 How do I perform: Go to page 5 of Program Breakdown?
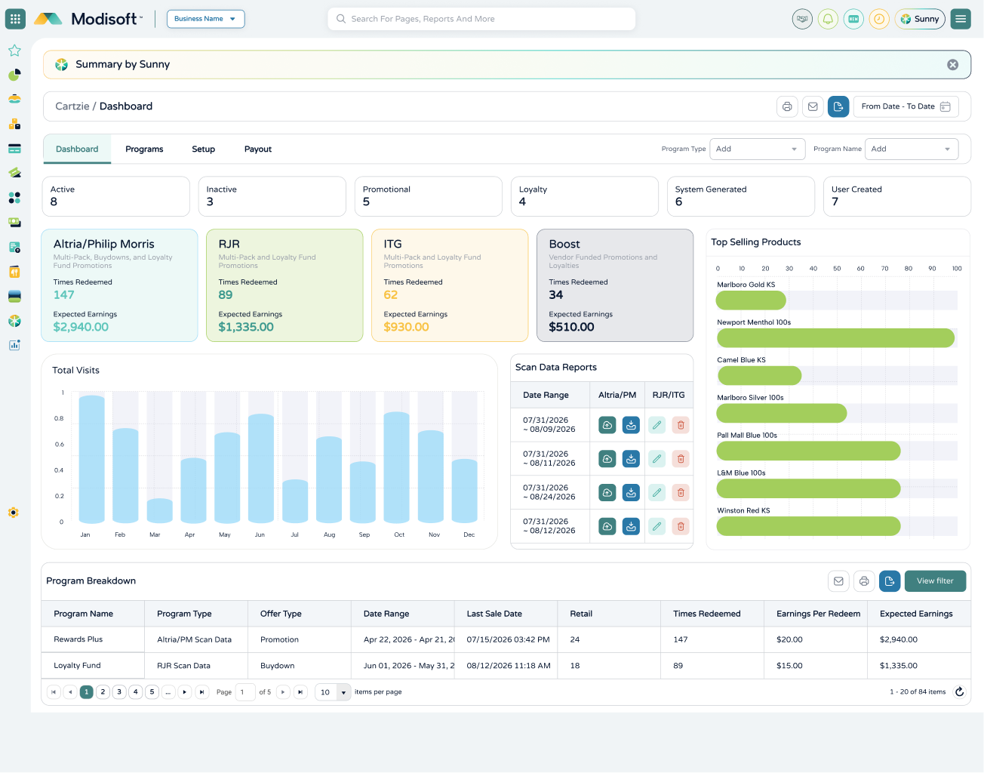[x=152, y=692]
